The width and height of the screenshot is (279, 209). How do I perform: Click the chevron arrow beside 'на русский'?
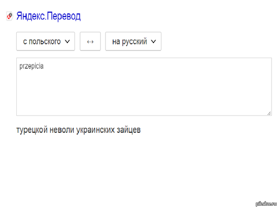pos(153,41)
